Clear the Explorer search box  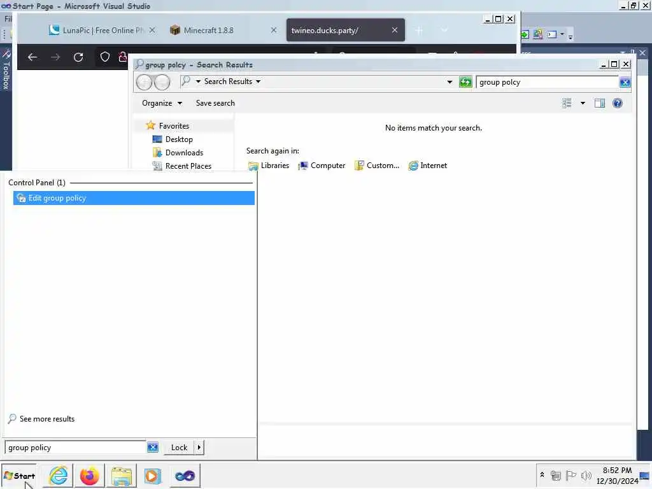pos(625,82)
